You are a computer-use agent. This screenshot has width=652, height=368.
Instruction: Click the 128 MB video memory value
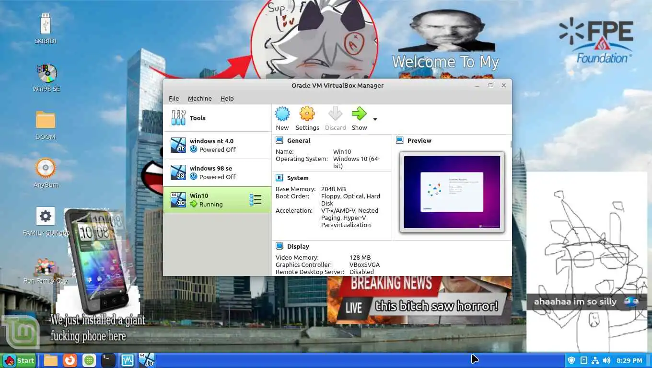(360, 257)
